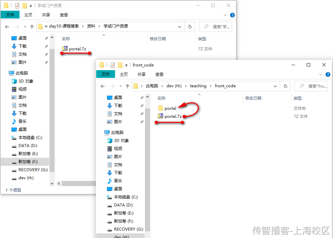This screenshot has height=238, width=333.
Task: Open 3D 对象 in 学成门户资源 sidebar
Action: click(x=22, y=81)
